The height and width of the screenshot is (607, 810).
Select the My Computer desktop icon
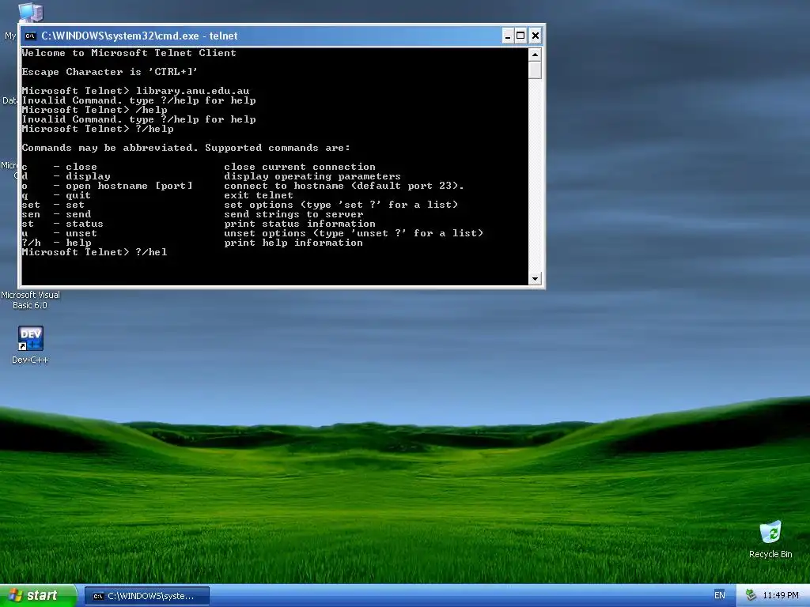30,11
